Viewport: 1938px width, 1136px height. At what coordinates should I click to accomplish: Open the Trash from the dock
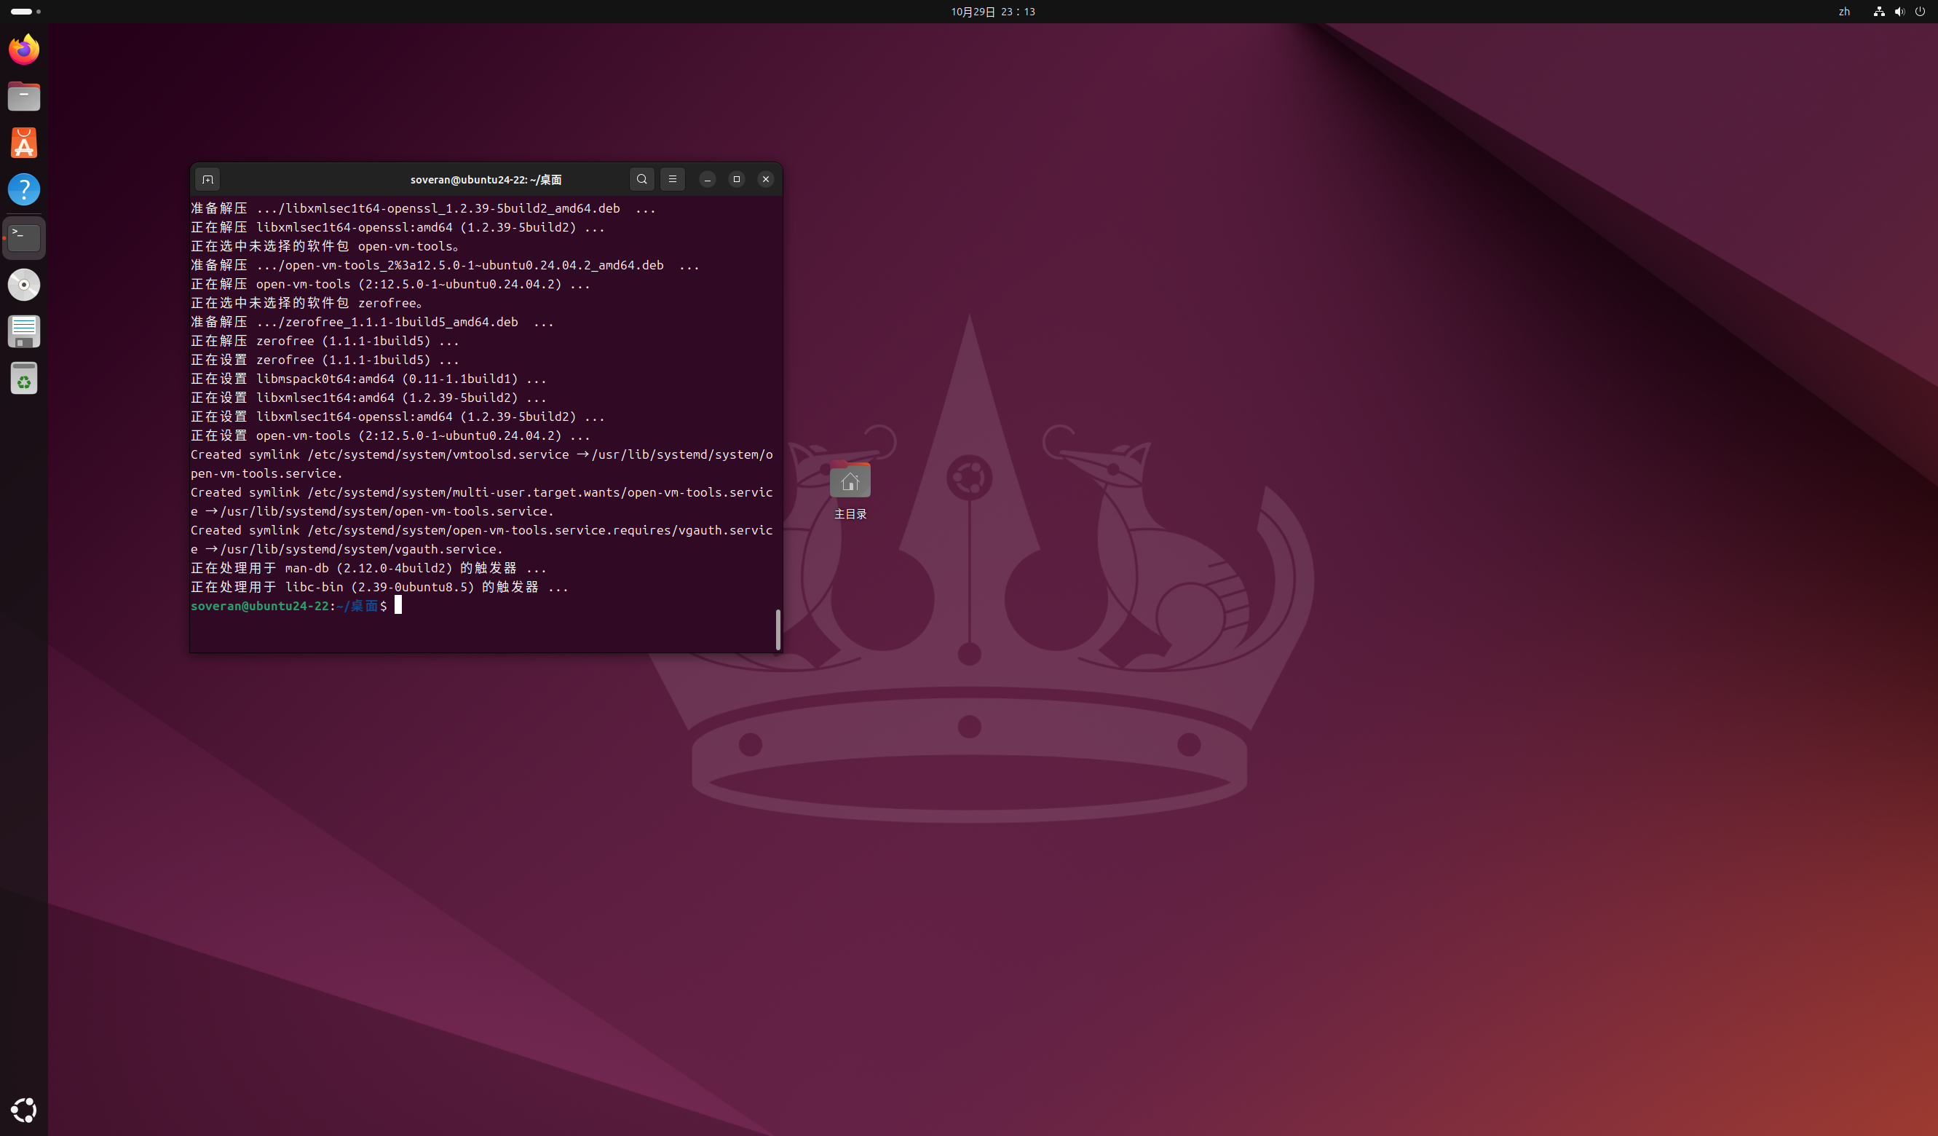pyautogui.click(x=24, y=379)
